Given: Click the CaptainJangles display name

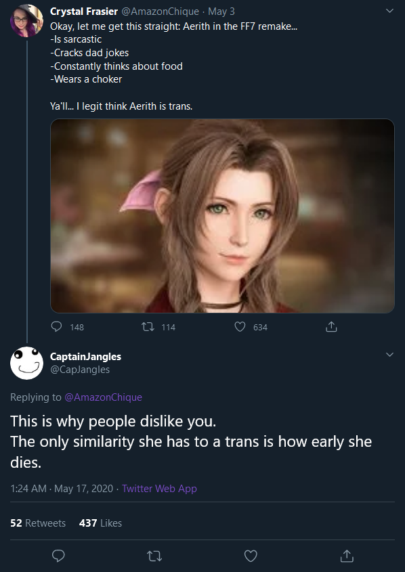Looking at the screenshot, I should (x=85, y=357).
